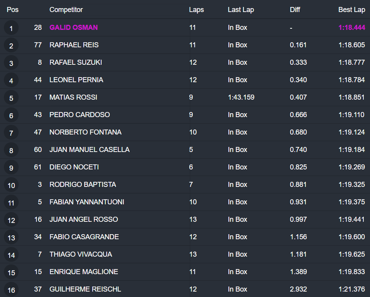The width and height of the screenshot is (370, 297).
Task: Click the highlighted best lap 1:18.444
Action: click(351, 28)
